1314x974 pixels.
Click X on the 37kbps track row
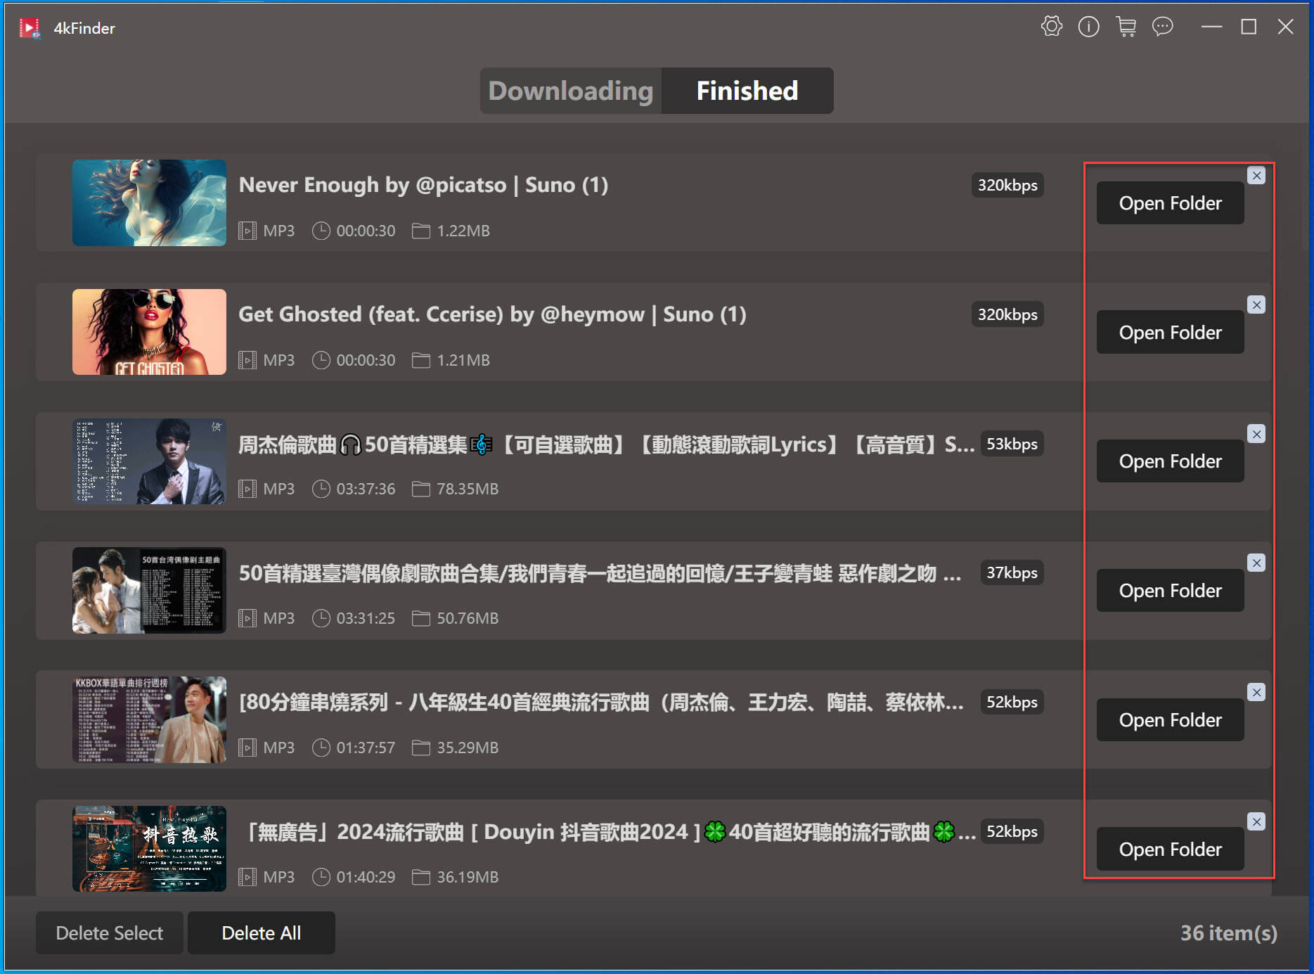[x=1256, y=563]
